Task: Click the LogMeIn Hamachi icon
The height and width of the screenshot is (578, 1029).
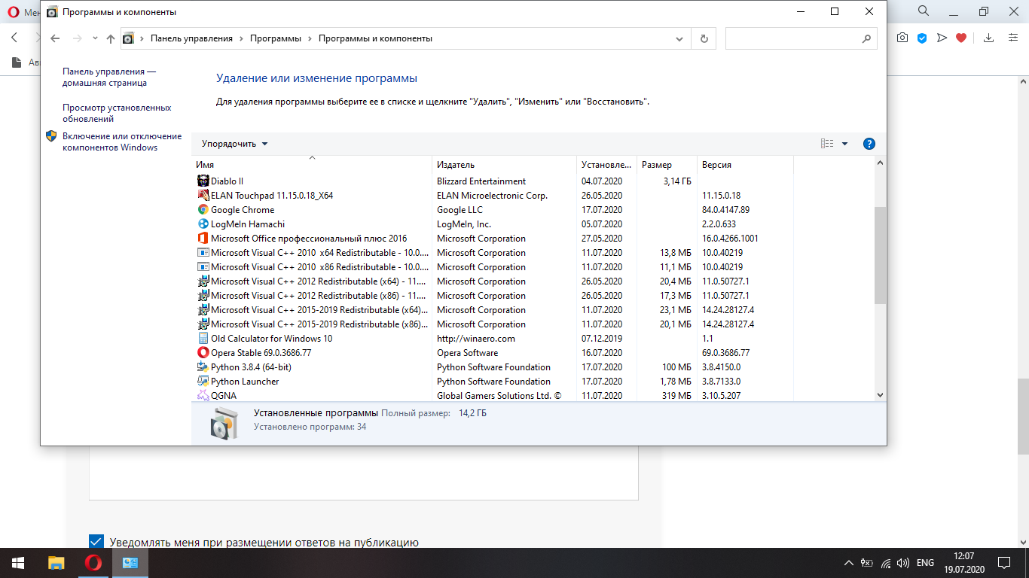Action: pyautogui.click(x=203, y=224)
